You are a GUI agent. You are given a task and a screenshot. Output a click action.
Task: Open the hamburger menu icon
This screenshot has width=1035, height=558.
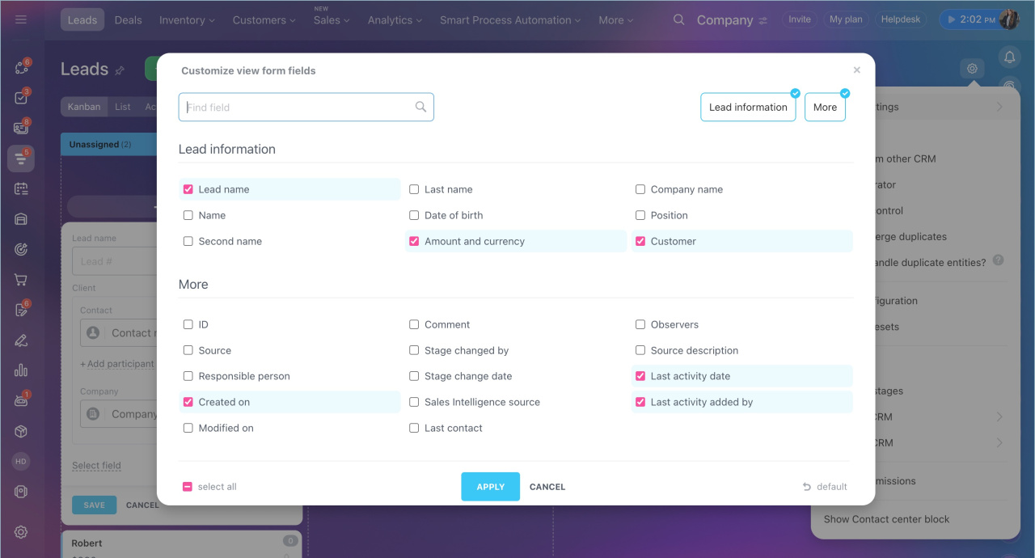pyautogui.click(x=21, y=20)
